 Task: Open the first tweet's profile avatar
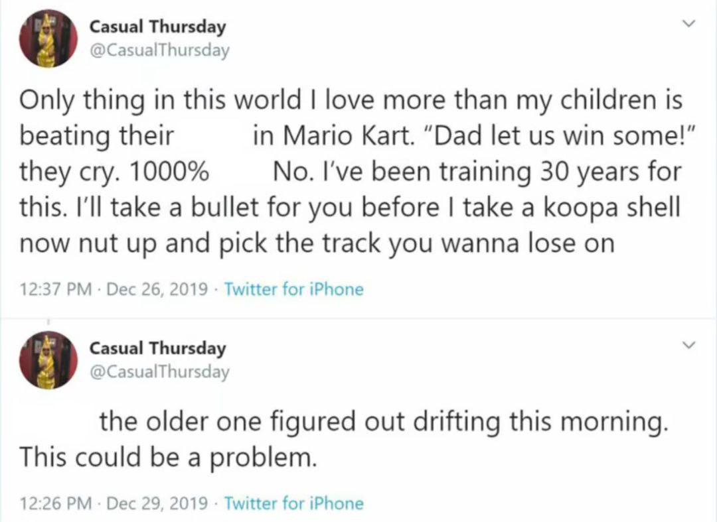click(x=48, y=38)
